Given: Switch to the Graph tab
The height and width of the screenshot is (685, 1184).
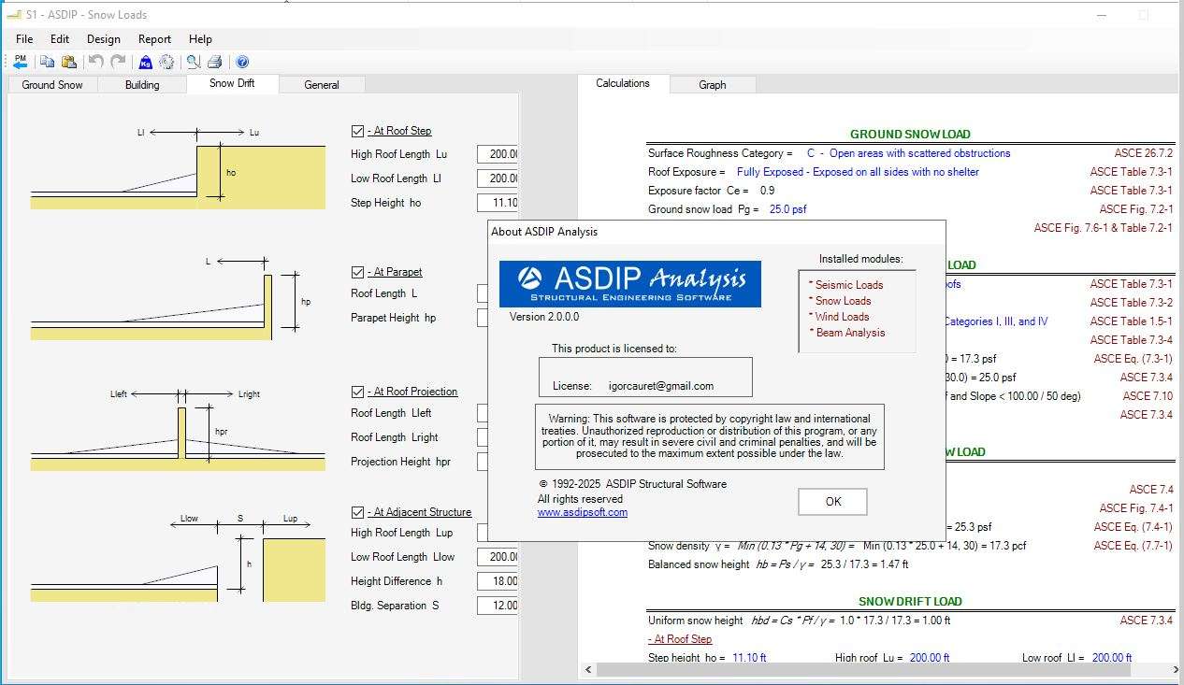Looking at the screenshot, I should 712,85.
